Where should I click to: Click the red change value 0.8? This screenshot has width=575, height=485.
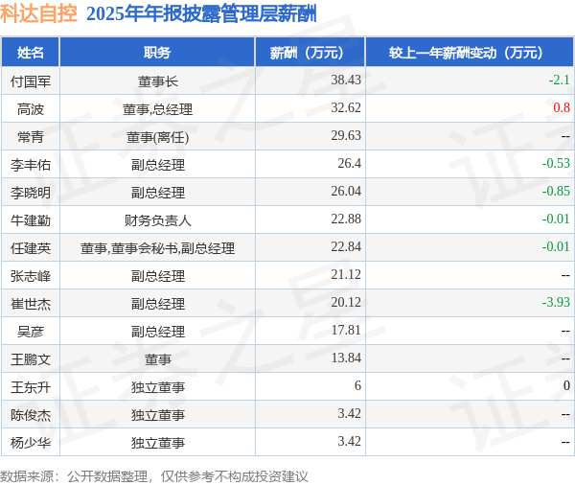click(x=562, y=107)
